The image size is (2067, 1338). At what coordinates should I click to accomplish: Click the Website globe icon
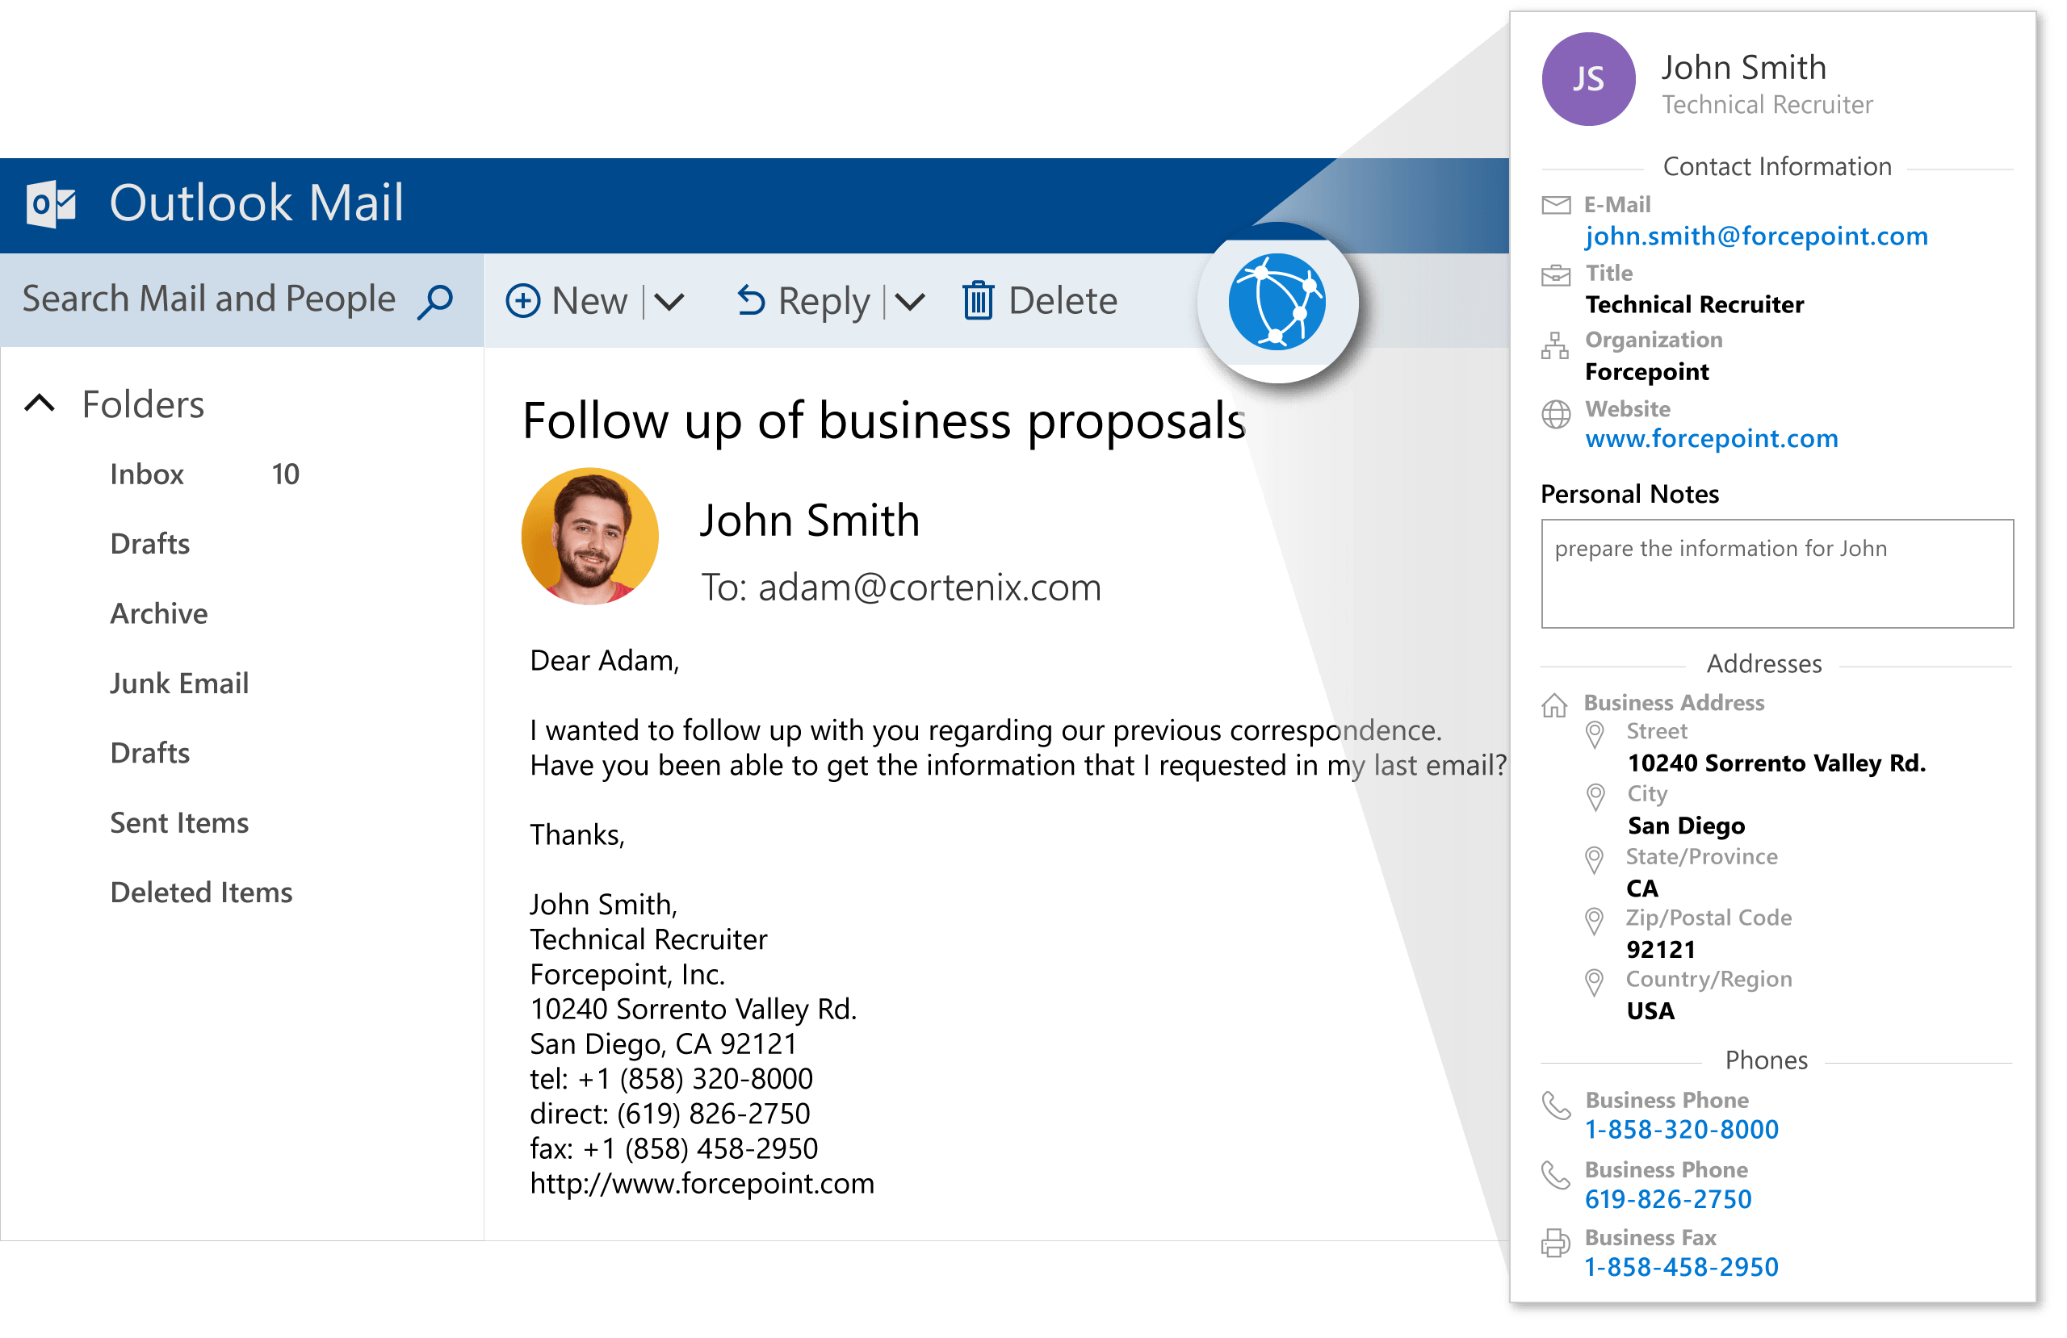1557,414
